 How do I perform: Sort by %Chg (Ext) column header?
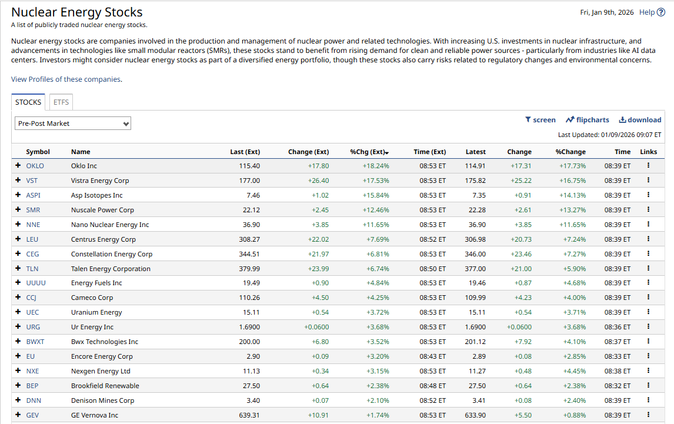pyautogui.click(x=369, y=152)
